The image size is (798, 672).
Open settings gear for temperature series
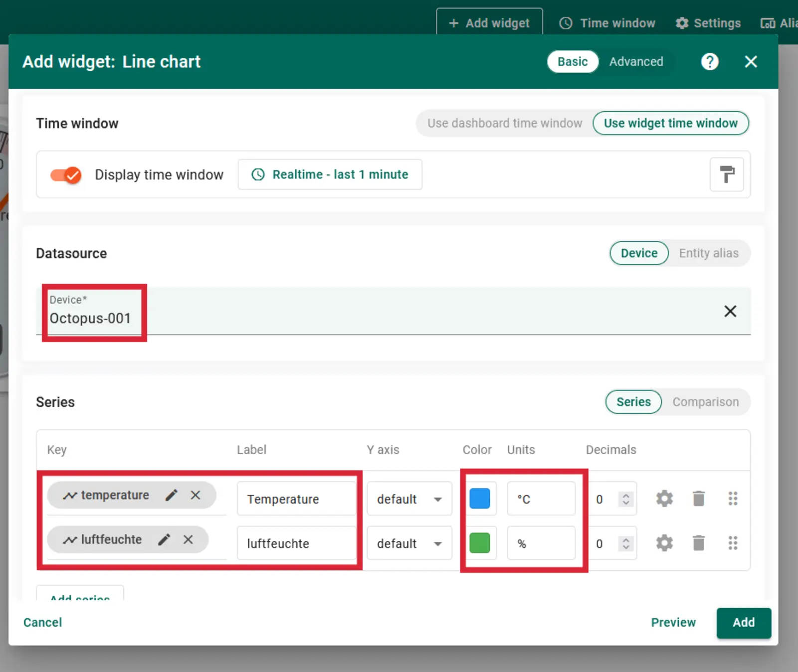click(x=664, y=499)
